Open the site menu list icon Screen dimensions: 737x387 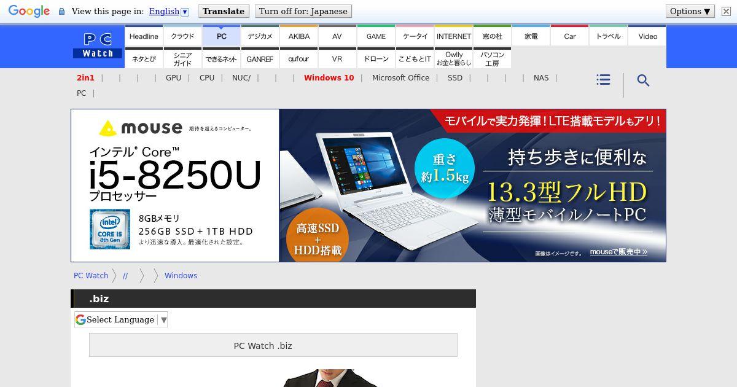603,80
